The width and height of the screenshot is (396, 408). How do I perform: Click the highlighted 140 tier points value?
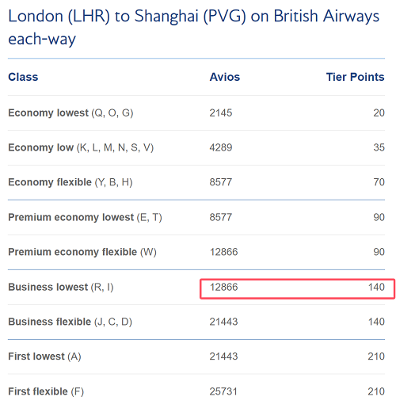coord(376,287)
